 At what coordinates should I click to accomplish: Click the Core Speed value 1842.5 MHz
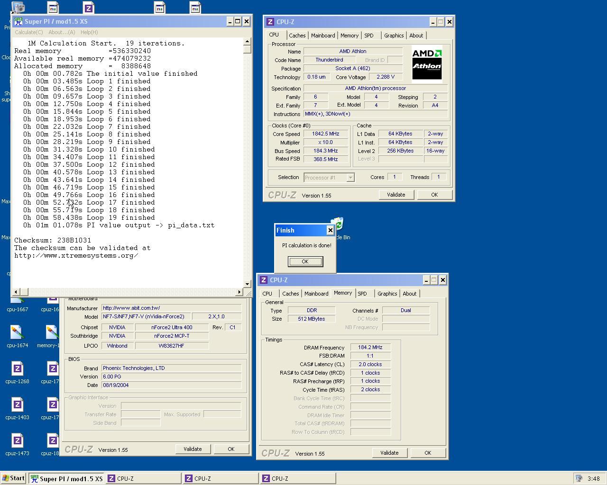pos(325,134)
